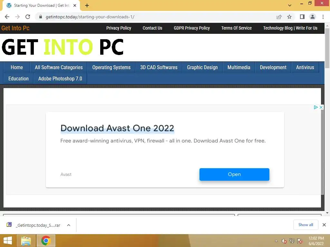
Task: Click the scrollbar up arrow
Action: click(x=327, y=26)
